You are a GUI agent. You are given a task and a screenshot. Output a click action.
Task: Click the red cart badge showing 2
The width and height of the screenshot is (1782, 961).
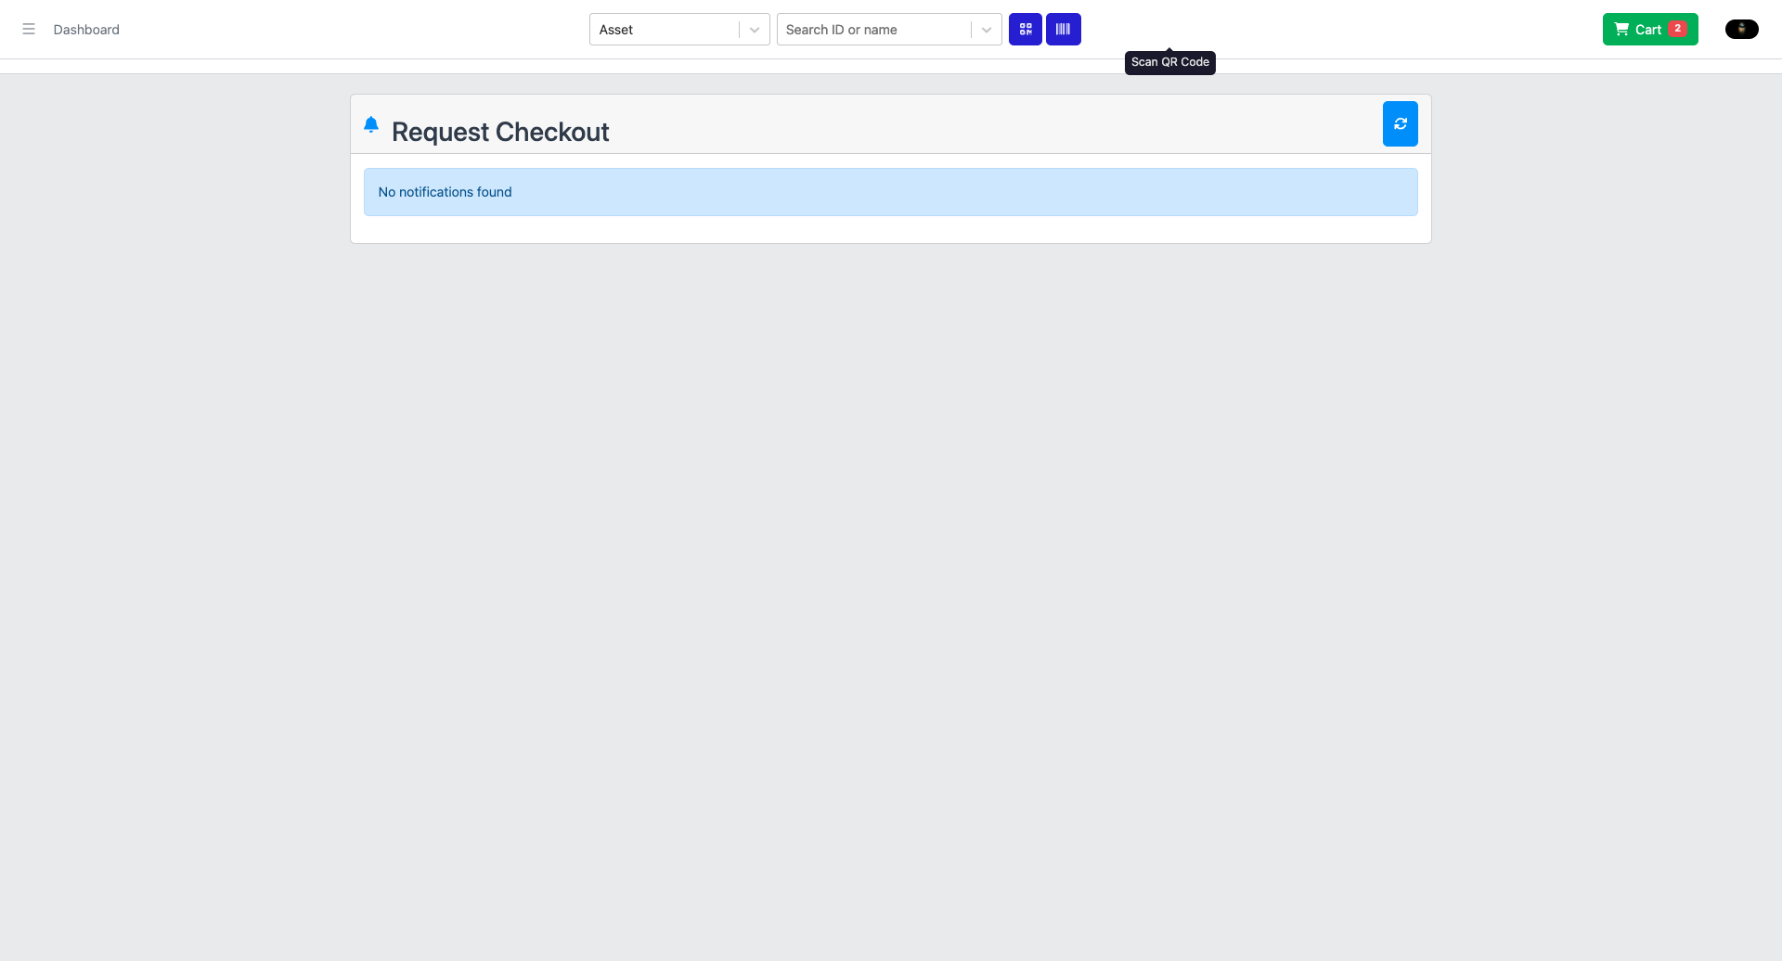(1677, 29)
